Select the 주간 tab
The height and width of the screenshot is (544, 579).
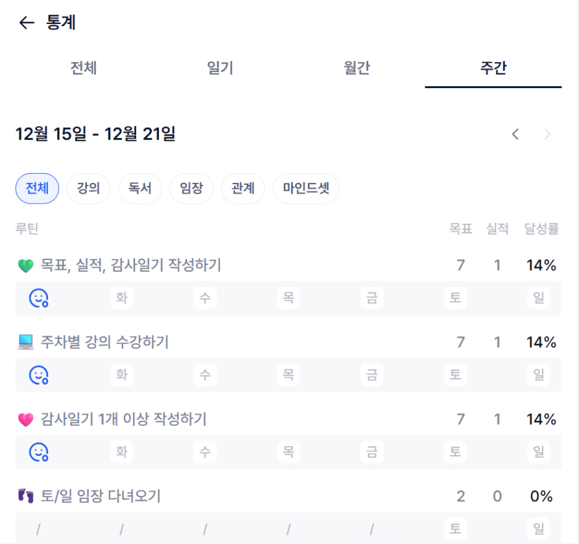tap(493, 68)
